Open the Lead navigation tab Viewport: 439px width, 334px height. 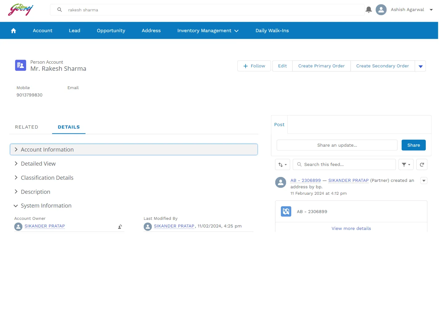[x=74, y=31]
